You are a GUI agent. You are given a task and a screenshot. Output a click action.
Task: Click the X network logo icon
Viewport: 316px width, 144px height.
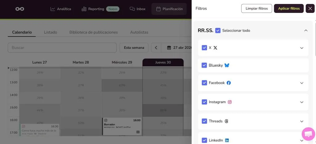click(x=215, y=48)
